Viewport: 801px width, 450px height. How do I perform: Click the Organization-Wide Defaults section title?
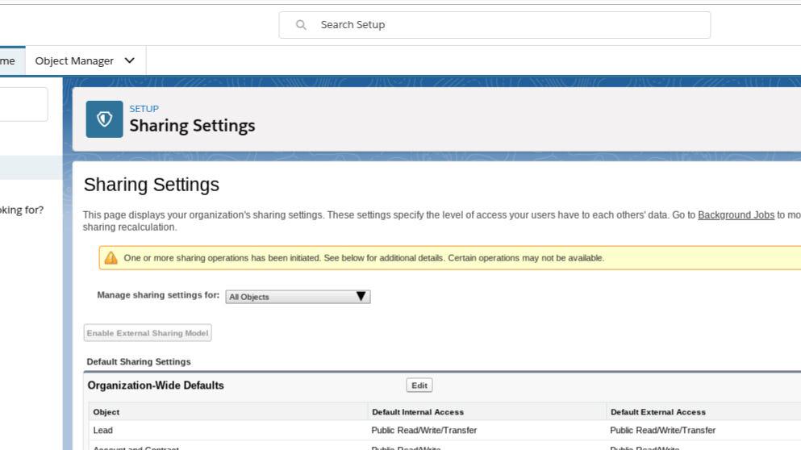[x=156, y=385]
